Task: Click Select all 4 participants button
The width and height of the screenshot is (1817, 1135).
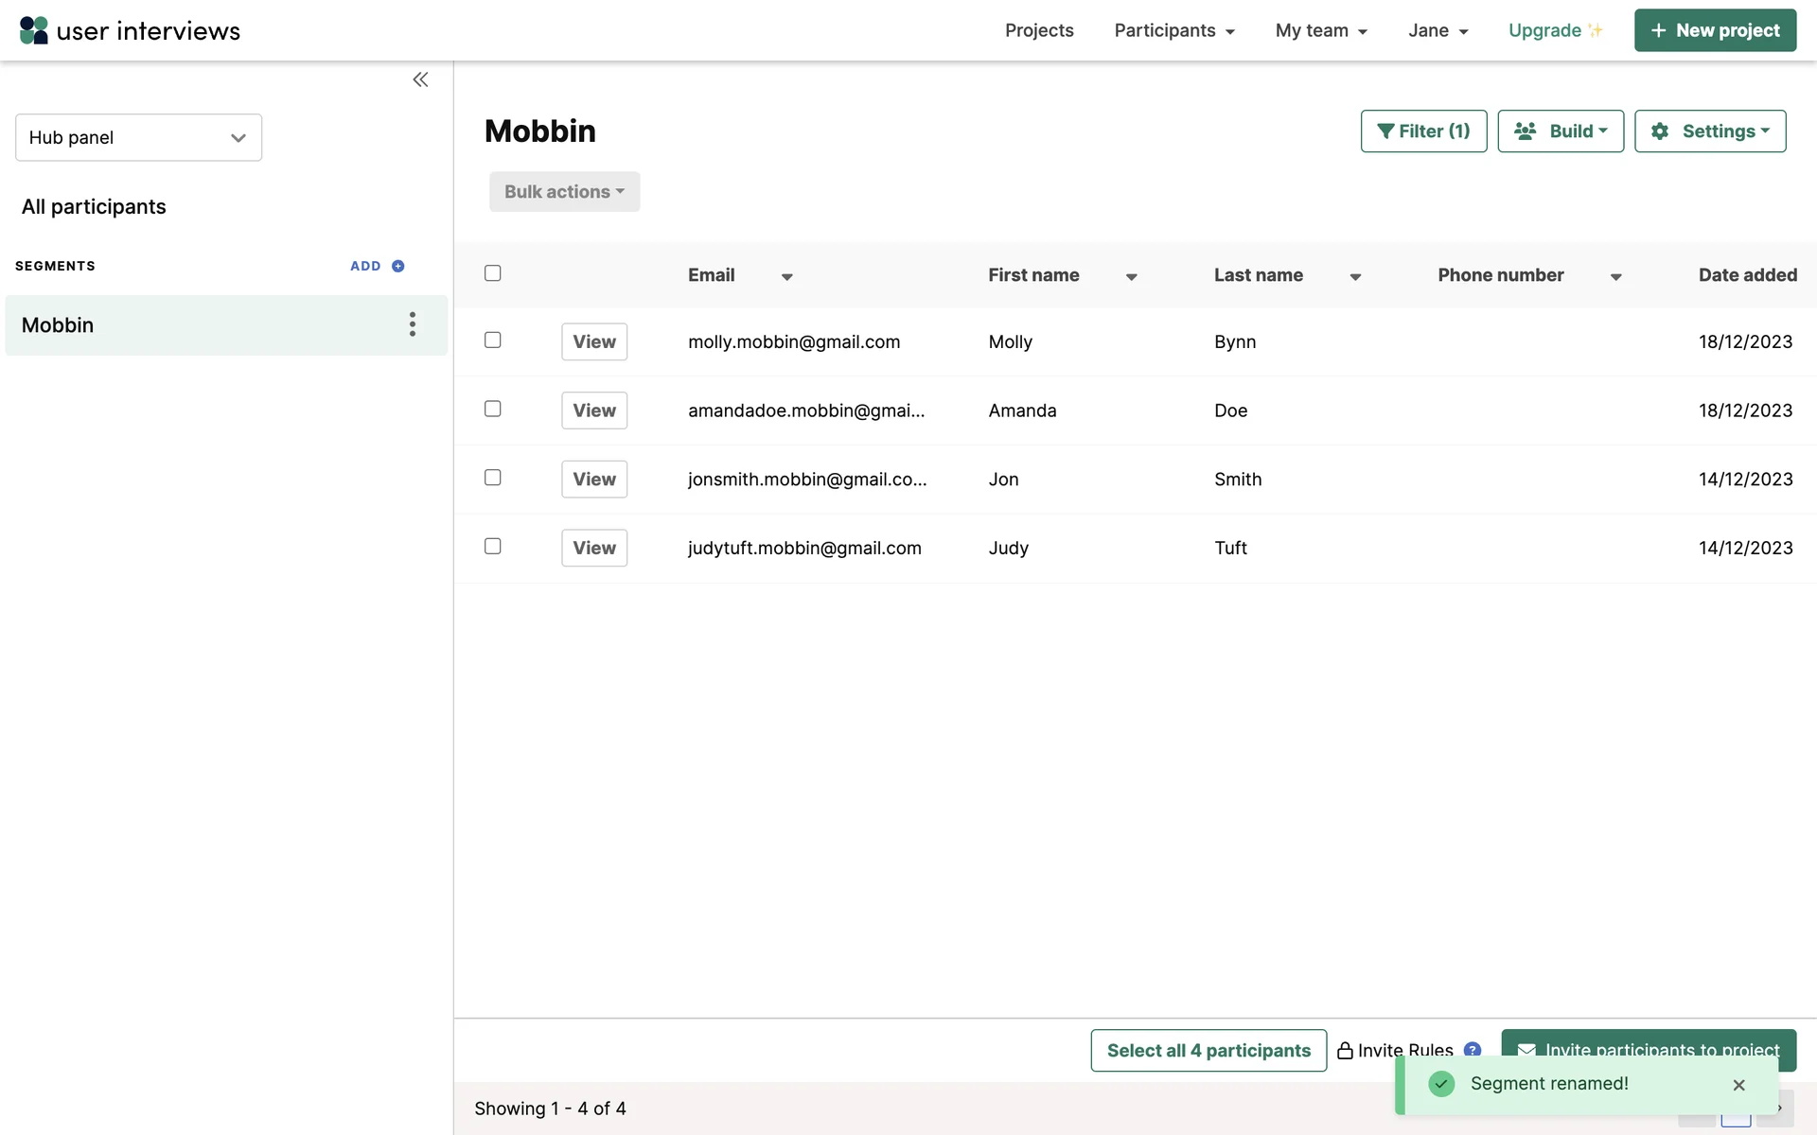Action: click(1208, 1050)
